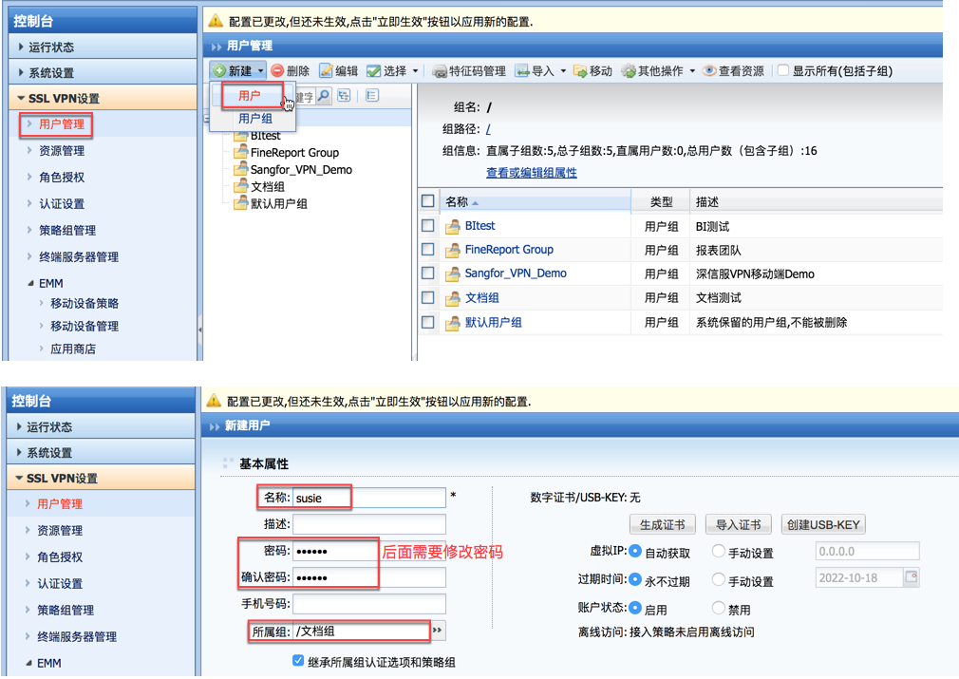Click the 手机号码 input field
Screen dimensions: 959x679
pyautogui.click(x=369, y=604)
